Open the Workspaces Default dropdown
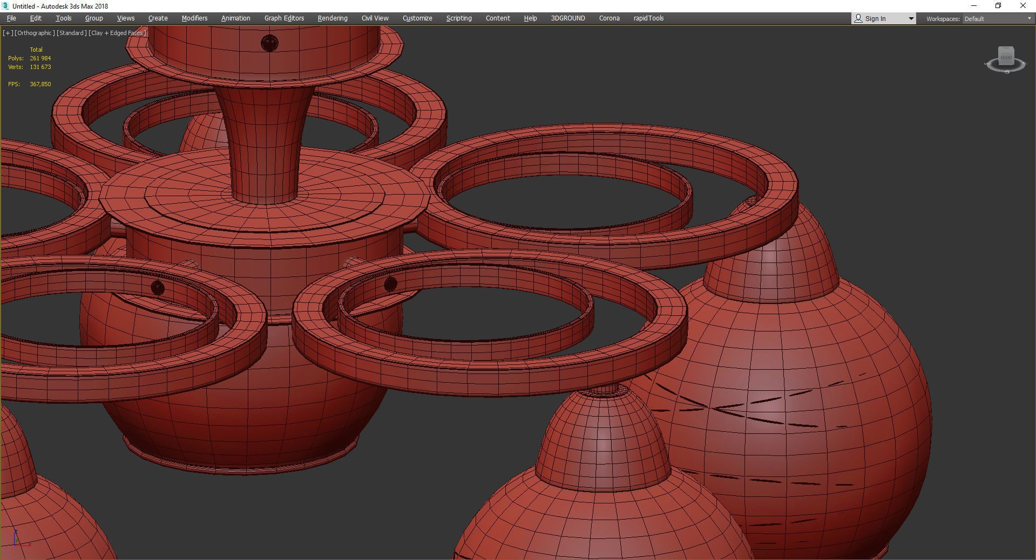This screenshot has width=1036, height=560. 998,19
